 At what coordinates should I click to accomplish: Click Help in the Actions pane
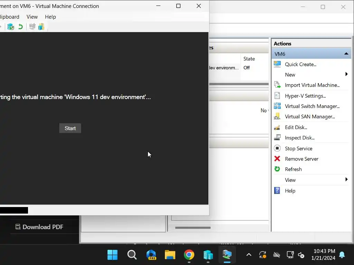(x=290, y=191)
